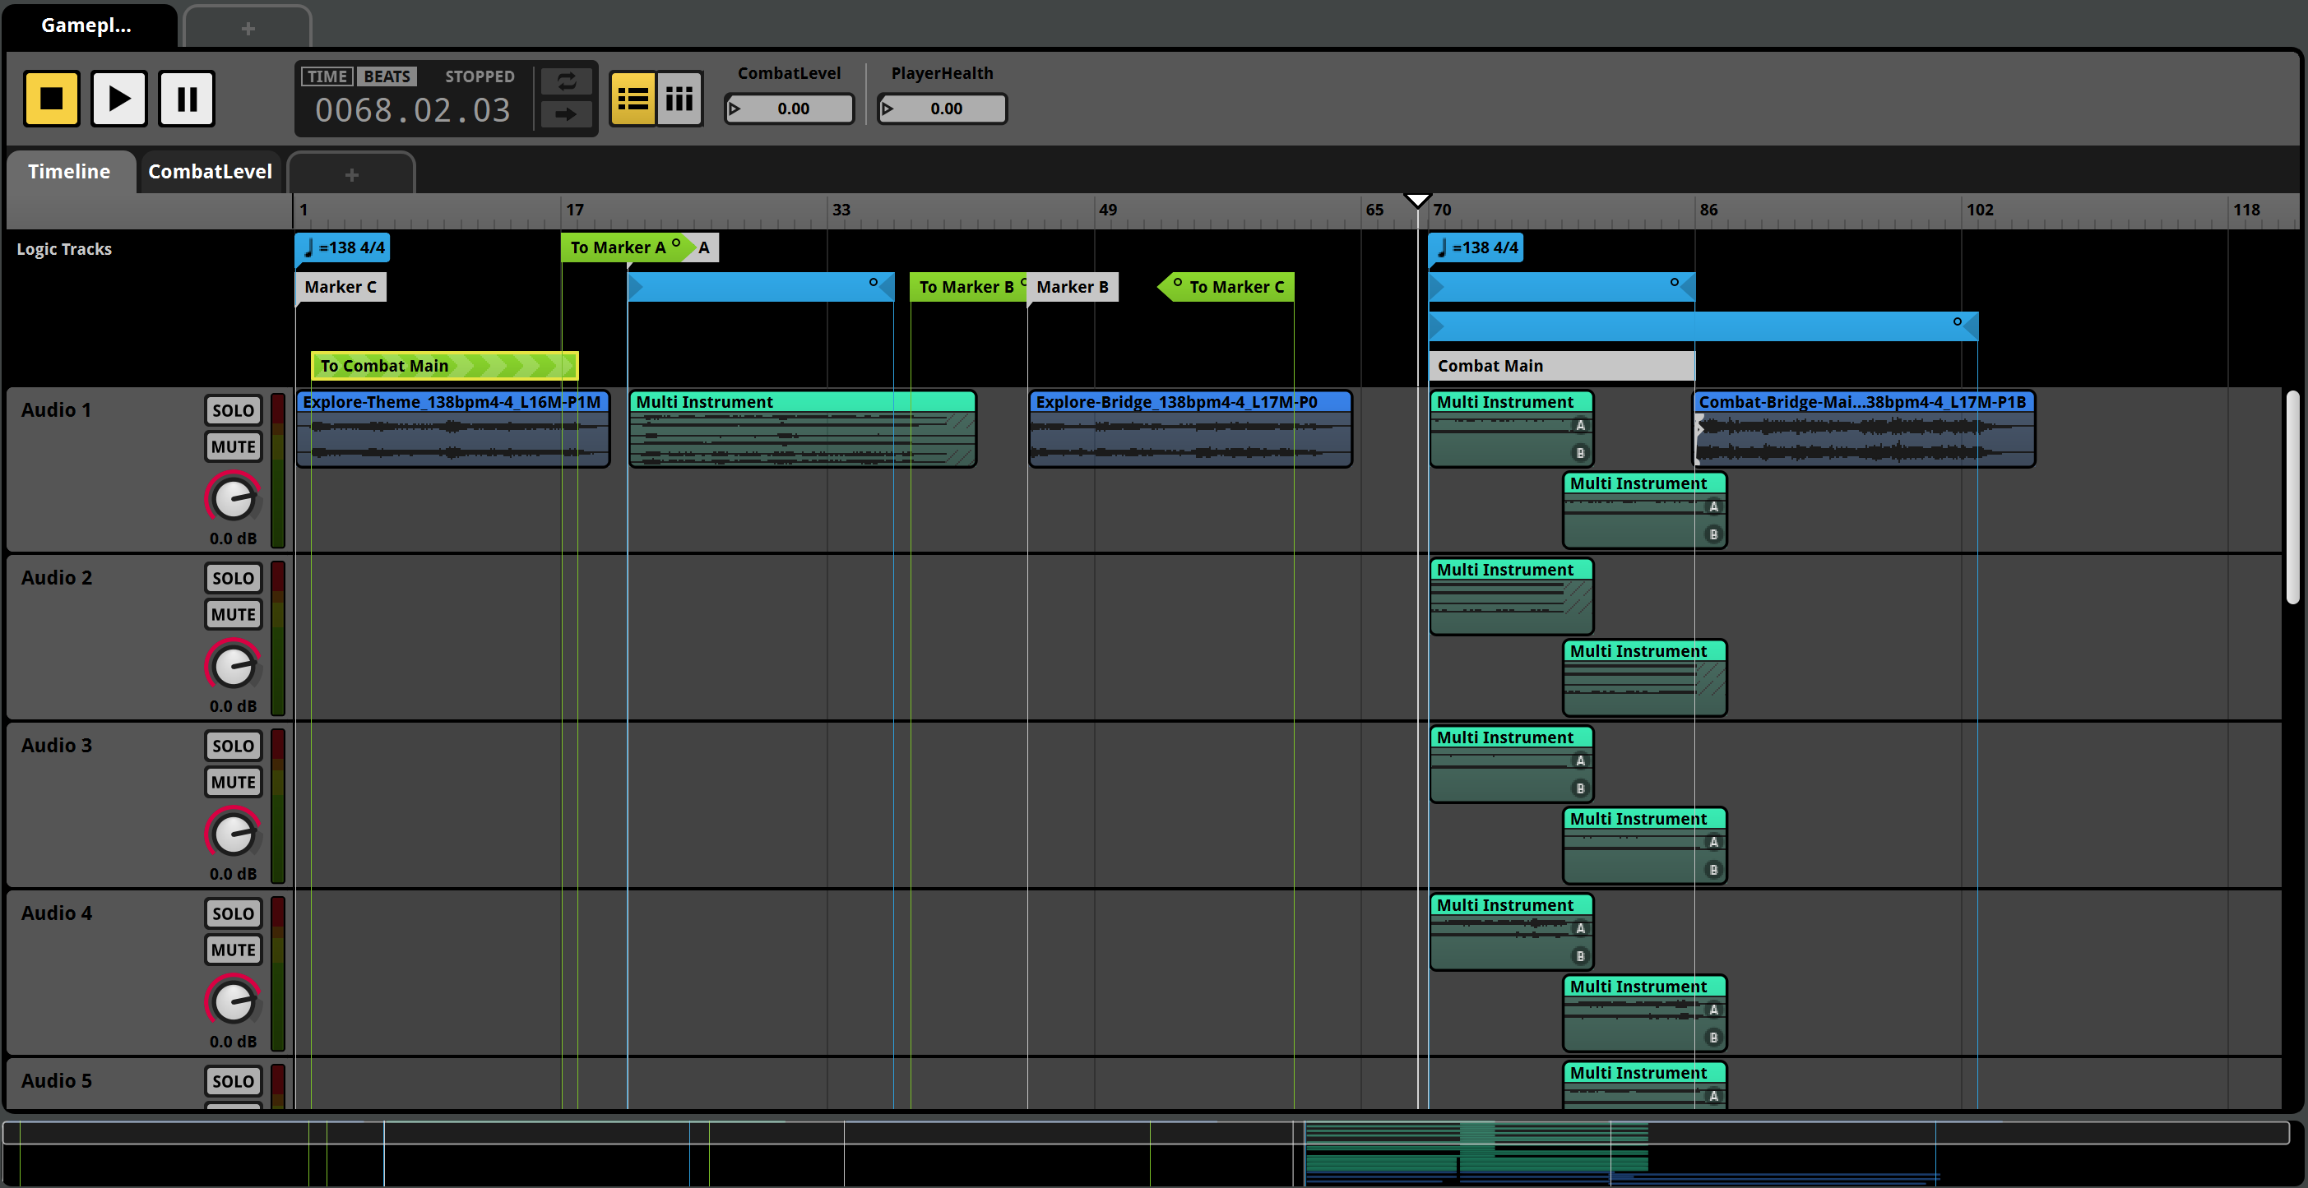
Task: Select the Combat-Bridge-Main audio clip
Action: tap(1864, 428)
